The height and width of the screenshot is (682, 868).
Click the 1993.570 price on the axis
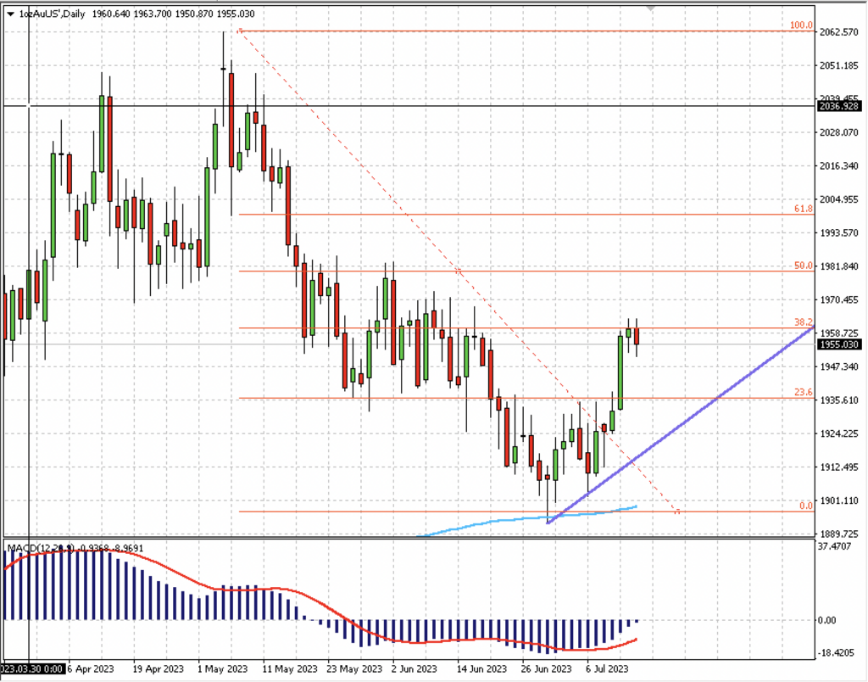coord(838,232)
